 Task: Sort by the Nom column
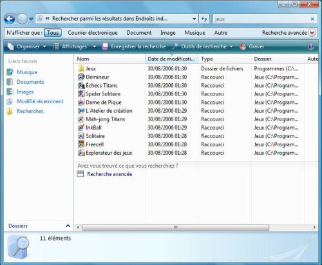[110, 59]
